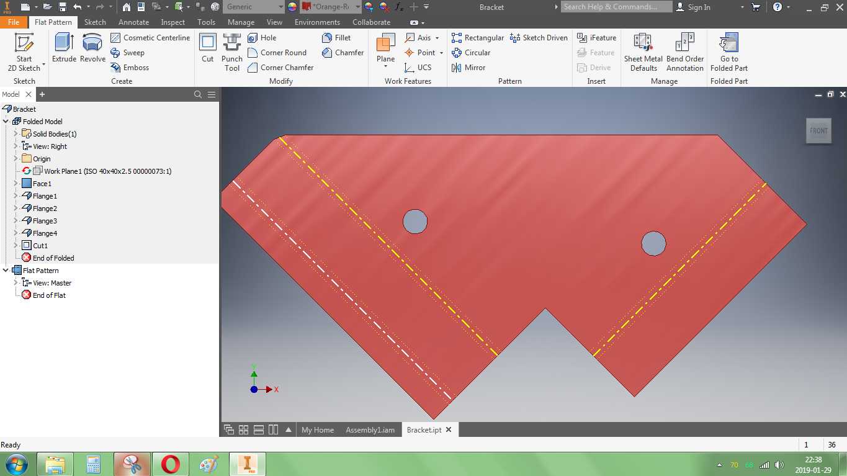Select the Hole tool
Image resolution: width=847 pixels, height=476 pixels.
(x=262, y=38)
